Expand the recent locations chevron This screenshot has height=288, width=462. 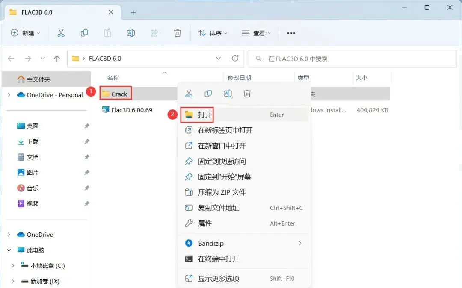tap(43, 58)
